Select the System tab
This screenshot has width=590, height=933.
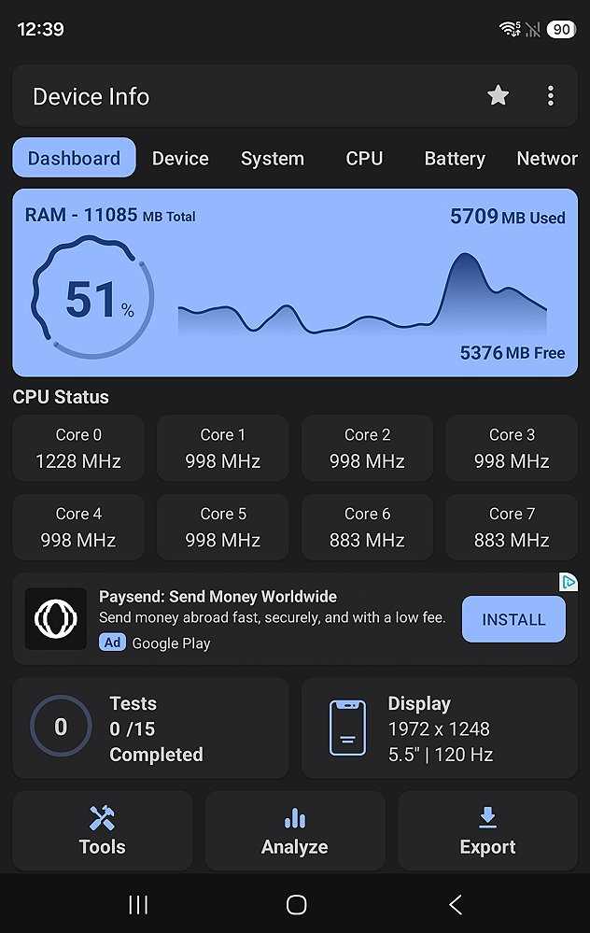273,158
